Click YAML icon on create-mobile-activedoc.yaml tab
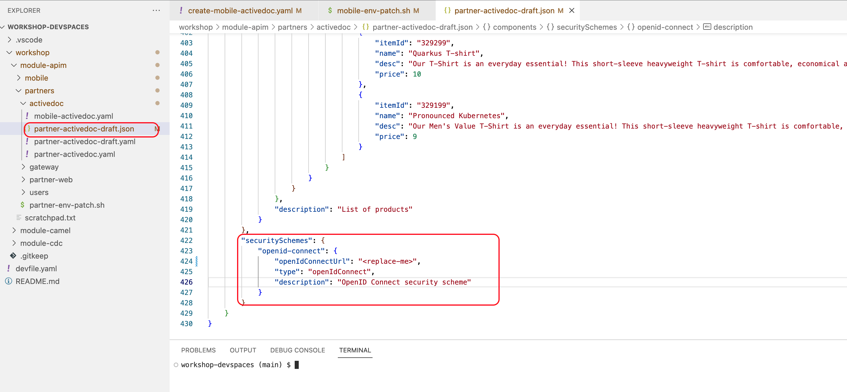The width and height of the screenshot is (847, 392). pyautogui.click(x=181, y=10)
